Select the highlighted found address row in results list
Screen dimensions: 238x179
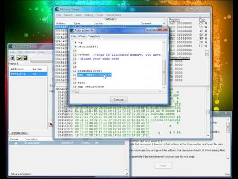28,74
